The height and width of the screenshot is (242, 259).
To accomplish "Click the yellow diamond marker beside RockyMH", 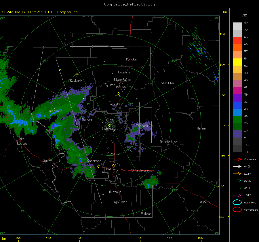I will click(77, 75).
